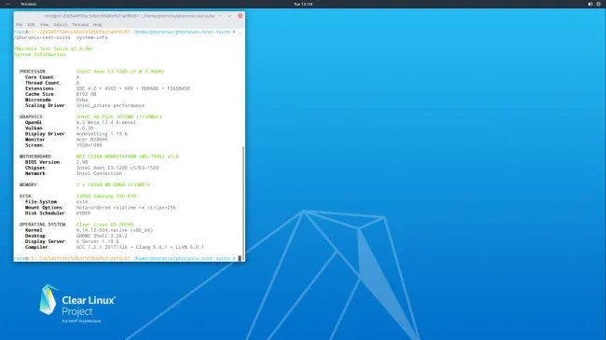Open the View menu in Terminal
The image size is (606, 340).
point(44,25)
